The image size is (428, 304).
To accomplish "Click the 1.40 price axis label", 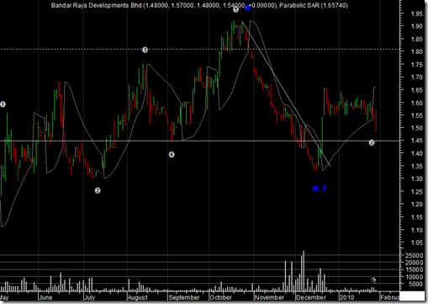I will point(417,153).
